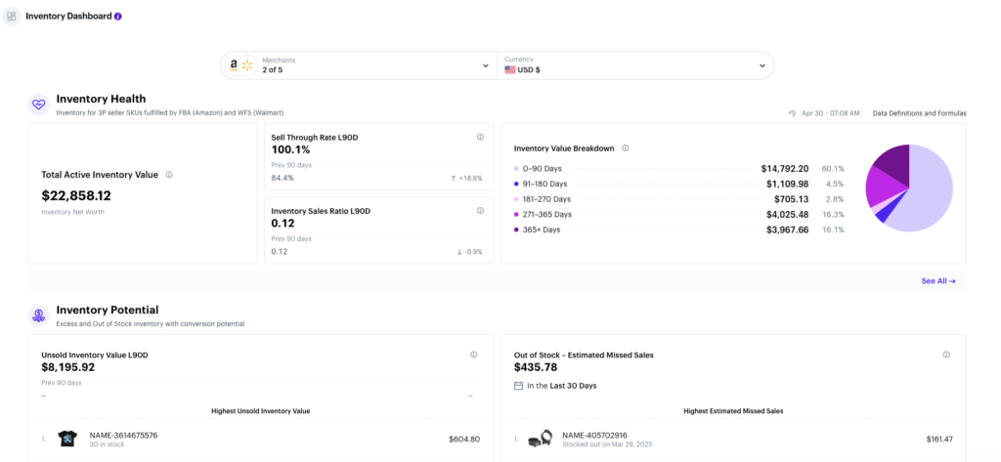Click info icon for Unsold Inventory Value L90D
This screenshot has height=462, width=1001.
473,355
